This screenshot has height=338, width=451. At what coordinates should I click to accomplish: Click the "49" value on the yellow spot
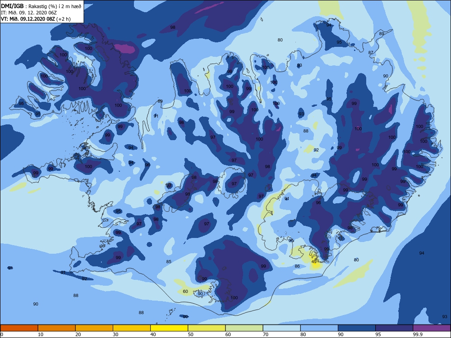314,261
